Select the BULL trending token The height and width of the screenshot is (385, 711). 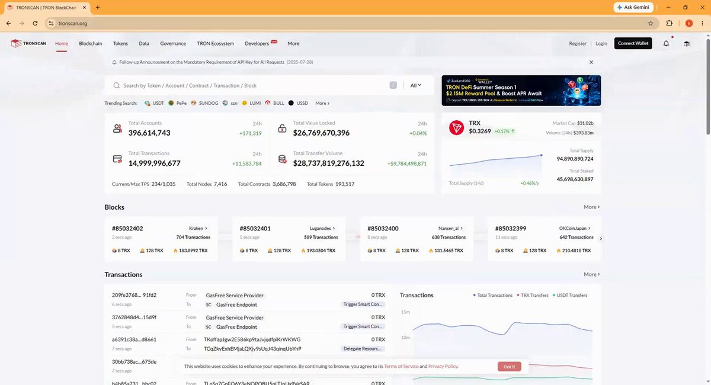point(275,103)
